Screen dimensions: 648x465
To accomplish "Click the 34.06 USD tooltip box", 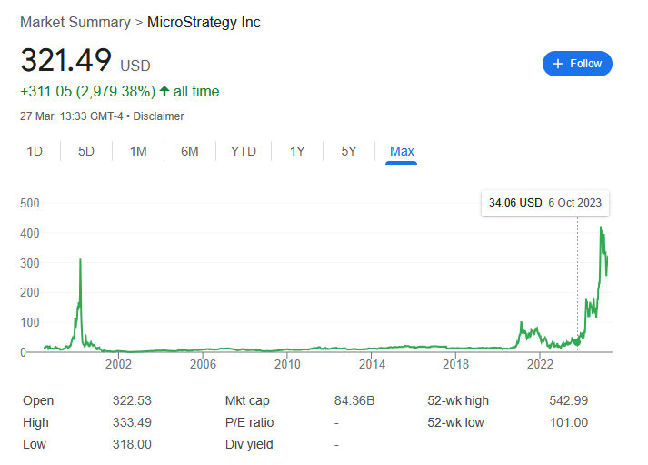I will (x=544, y=203).
